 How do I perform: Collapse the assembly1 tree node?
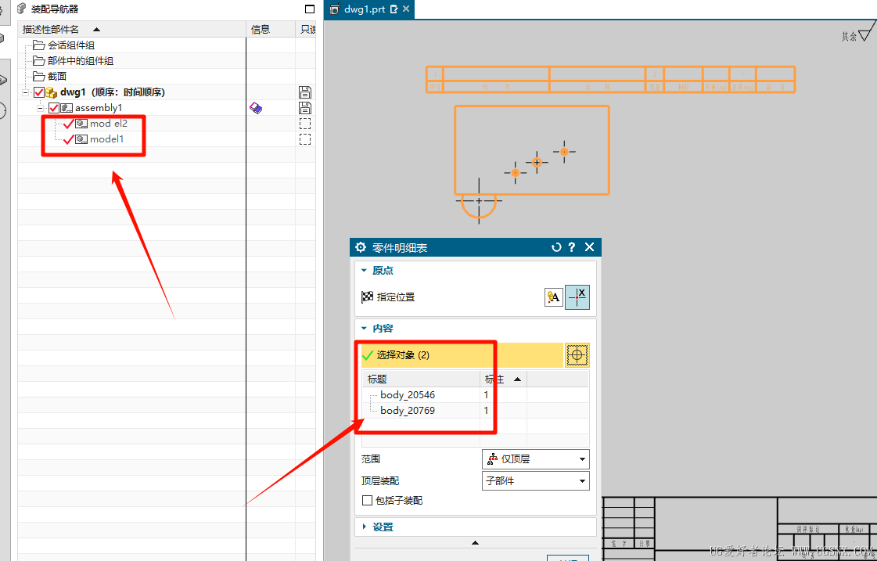tap(40, 108)
